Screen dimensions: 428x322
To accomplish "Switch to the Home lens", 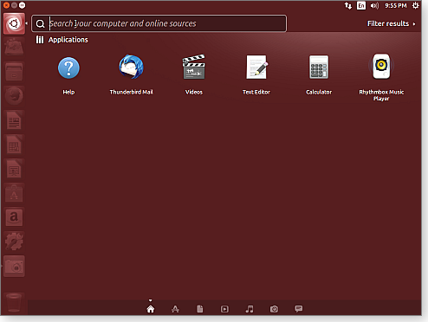I will pos(151,309).
